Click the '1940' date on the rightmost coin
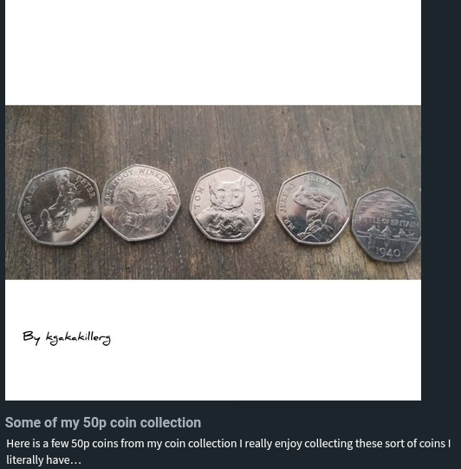Screen dimensions: 461x469 387,253
